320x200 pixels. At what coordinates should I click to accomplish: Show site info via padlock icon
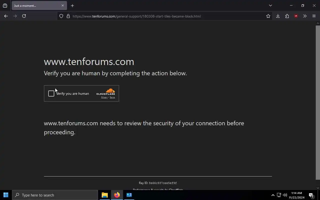68,16
